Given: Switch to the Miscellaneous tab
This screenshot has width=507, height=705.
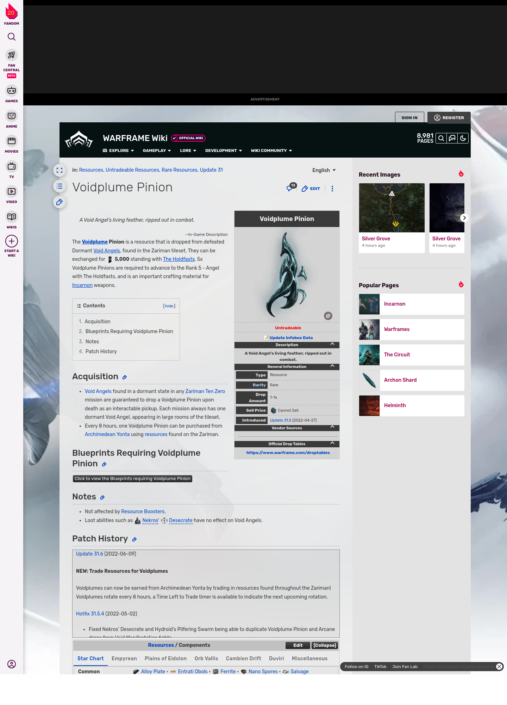Looking at the screenshot, I should point(309,658).
